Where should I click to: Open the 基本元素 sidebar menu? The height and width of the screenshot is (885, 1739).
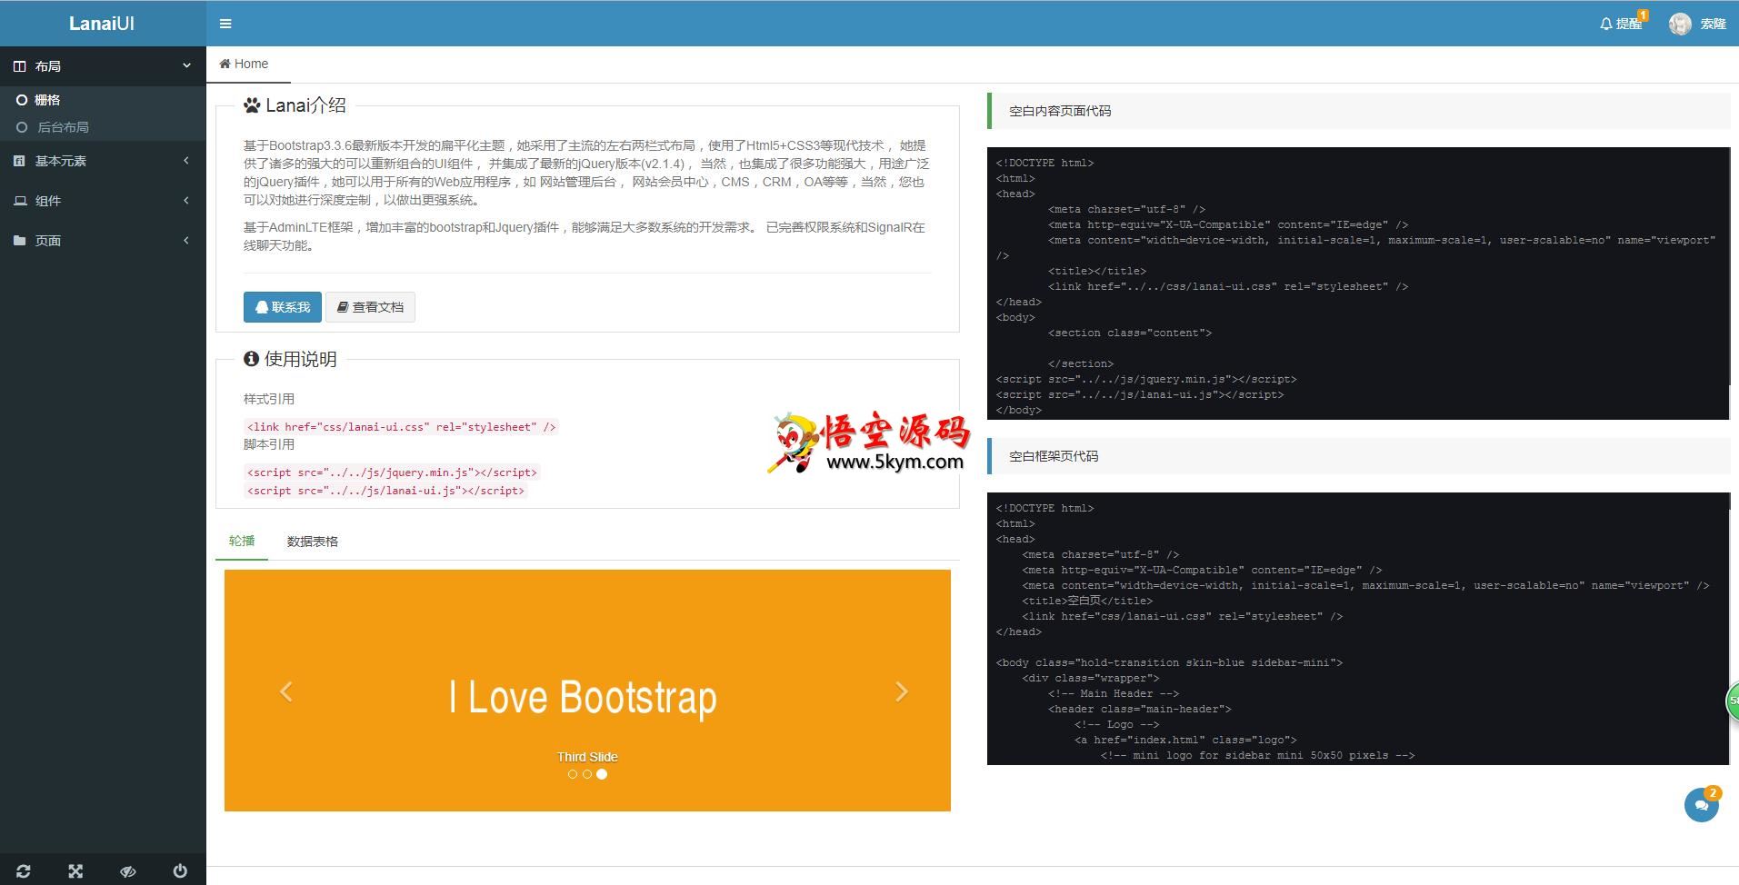click(x=103, y=161)
